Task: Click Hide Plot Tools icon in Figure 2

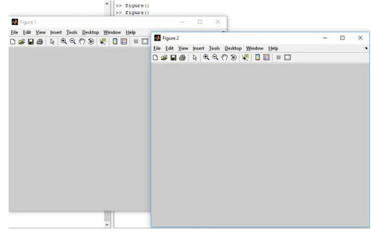Action: (279, 57)
